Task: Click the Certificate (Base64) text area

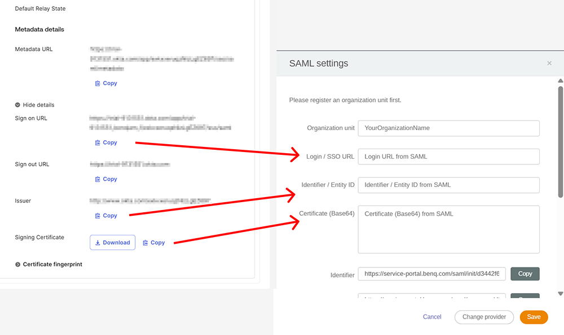Action: coord(448,229)
